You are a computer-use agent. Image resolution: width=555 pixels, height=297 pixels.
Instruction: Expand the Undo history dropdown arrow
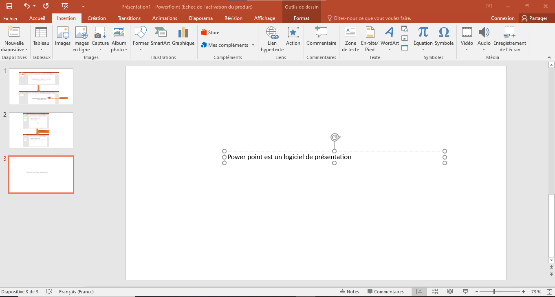[x=35, y=6]
